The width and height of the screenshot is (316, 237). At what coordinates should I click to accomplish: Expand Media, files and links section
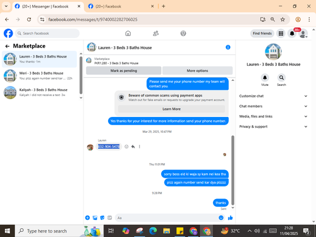point(273,116)
